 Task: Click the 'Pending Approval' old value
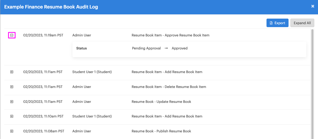click(147, 48)
